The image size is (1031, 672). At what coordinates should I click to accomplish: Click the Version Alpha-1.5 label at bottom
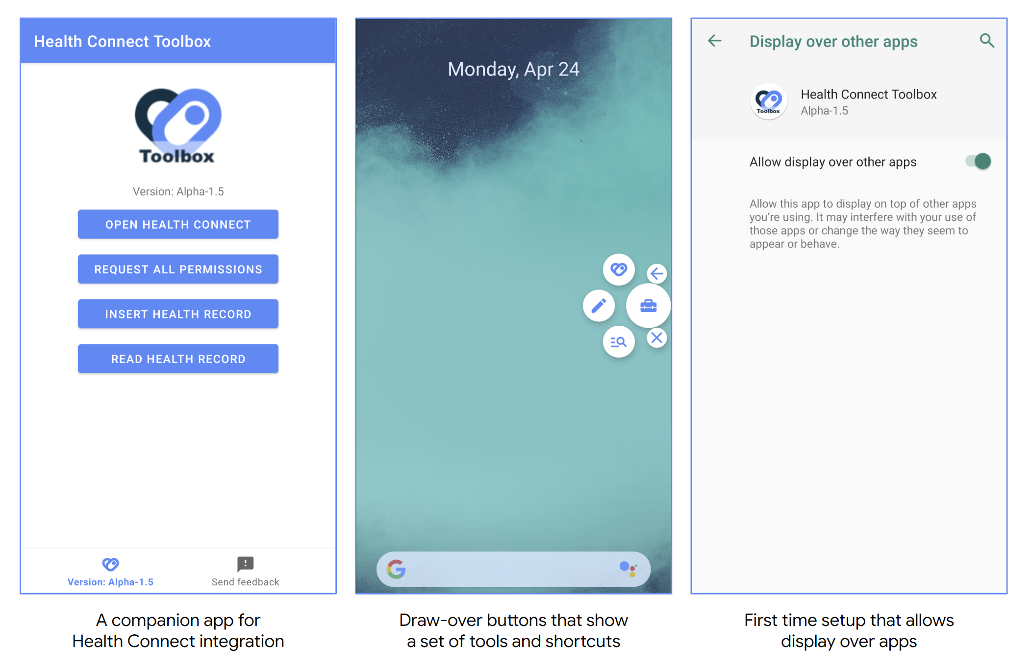tap(111, 584)
